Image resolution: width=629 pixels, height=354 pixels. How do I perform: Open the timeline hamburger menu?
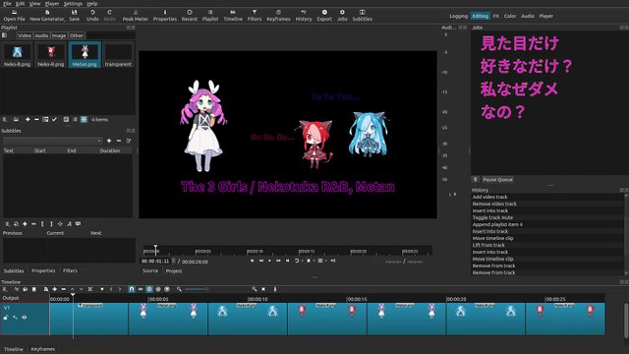[x=4, y=289]
